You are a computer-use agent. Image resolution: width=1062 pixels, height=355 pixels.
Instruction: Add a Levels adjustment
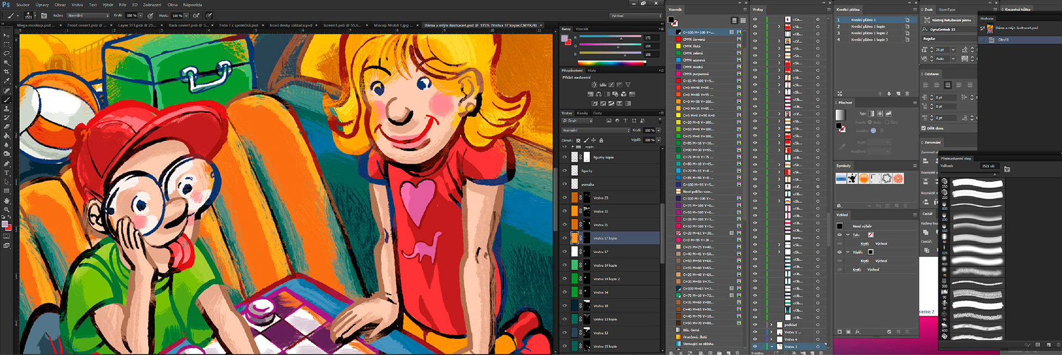[603, 85]
